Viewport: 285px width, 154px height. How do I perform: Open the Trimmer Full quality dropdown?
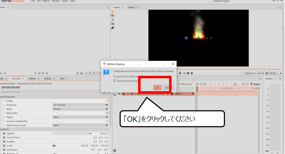coord(88,73)
